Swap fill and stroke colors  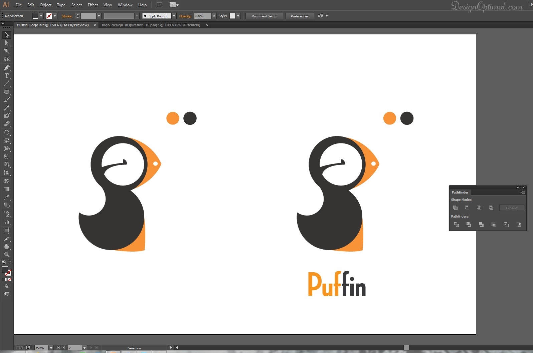pyautogui.click(x=10, y=262)
